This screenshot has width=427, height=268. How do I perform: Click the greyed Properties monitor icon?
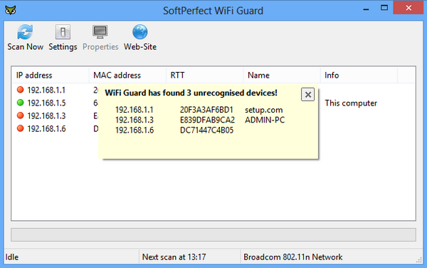coord(100,32)
